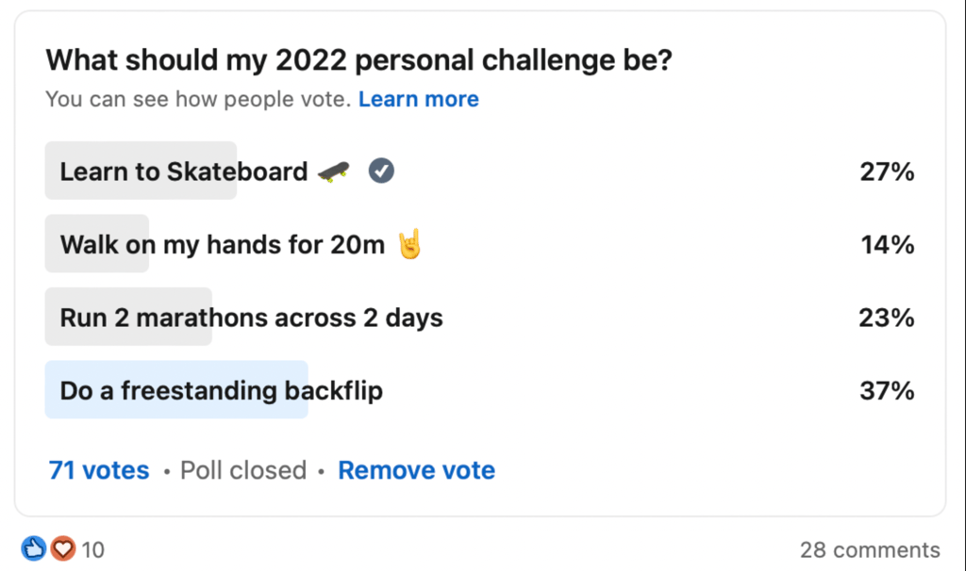The height and width of the screenshot is (571, 966).
Task: Click the 23% result for marathons
Action: click(887, 318)
